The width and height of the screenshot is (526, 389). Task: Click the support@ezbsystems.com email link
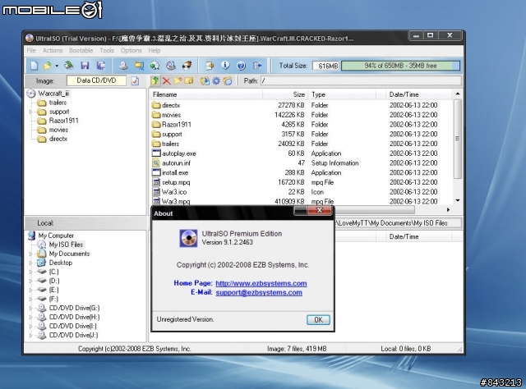click(259, 292)
